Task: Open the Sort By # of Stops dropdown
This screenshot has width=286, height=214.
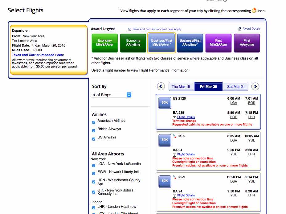Action: click(x=111, y=95)
